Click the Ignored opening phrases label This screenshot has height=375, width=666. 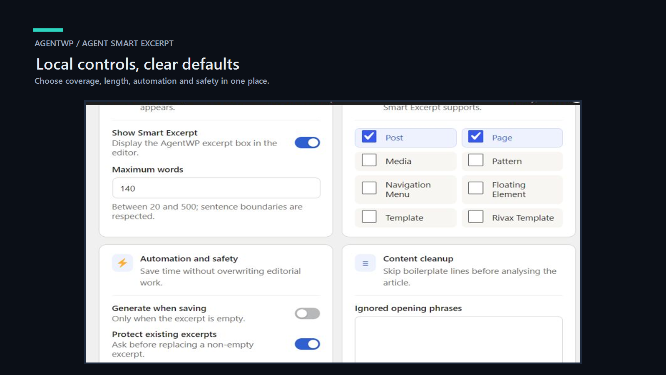408,308
